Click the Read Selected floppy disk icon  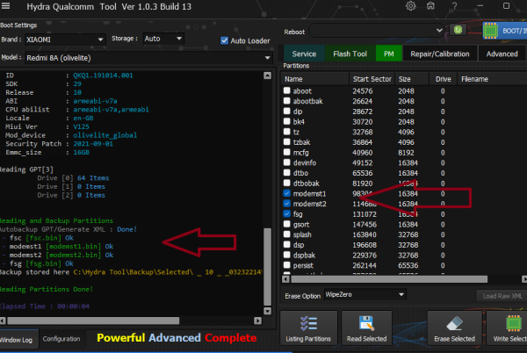tap(366, 323)
